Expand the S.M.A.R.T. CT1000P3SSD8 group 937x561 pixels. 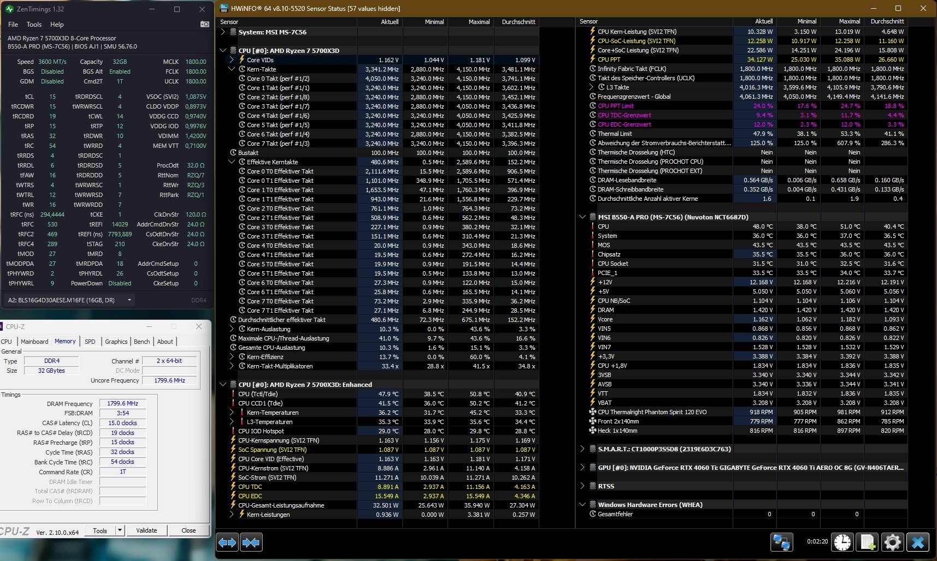[x=582, y=449]
